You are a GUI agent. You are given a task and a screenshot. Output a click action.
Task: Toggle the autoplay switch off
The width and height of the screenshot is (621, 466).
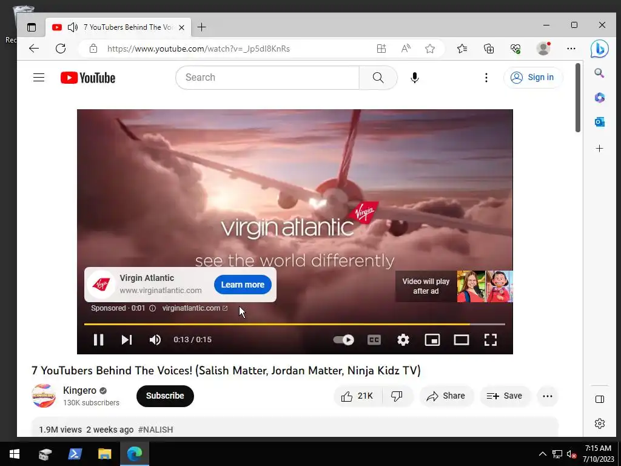343,340
